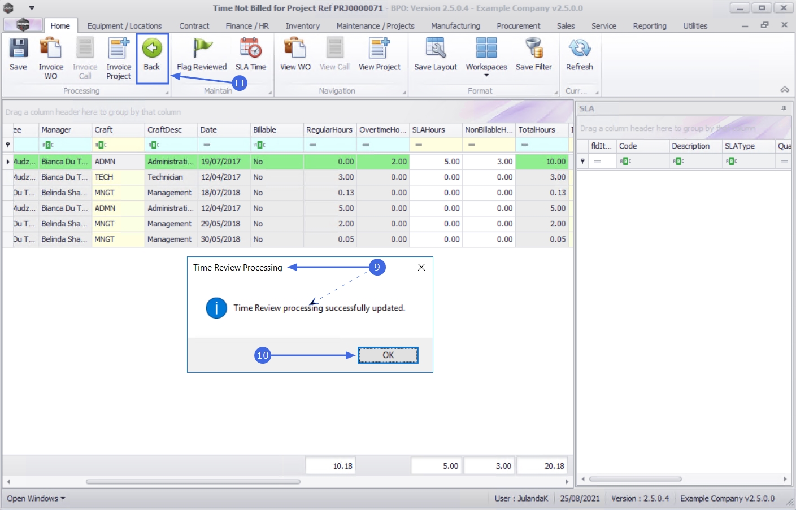This screenshot has width=796, height=510.
Task: Click the main grid horizontal scrollbar
Action: (193, 482)
